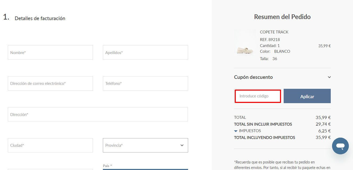This screenshot has width=353, height=170.
Task: Focus the Introduce código coupon field
Action: click(x=258, y=96)
